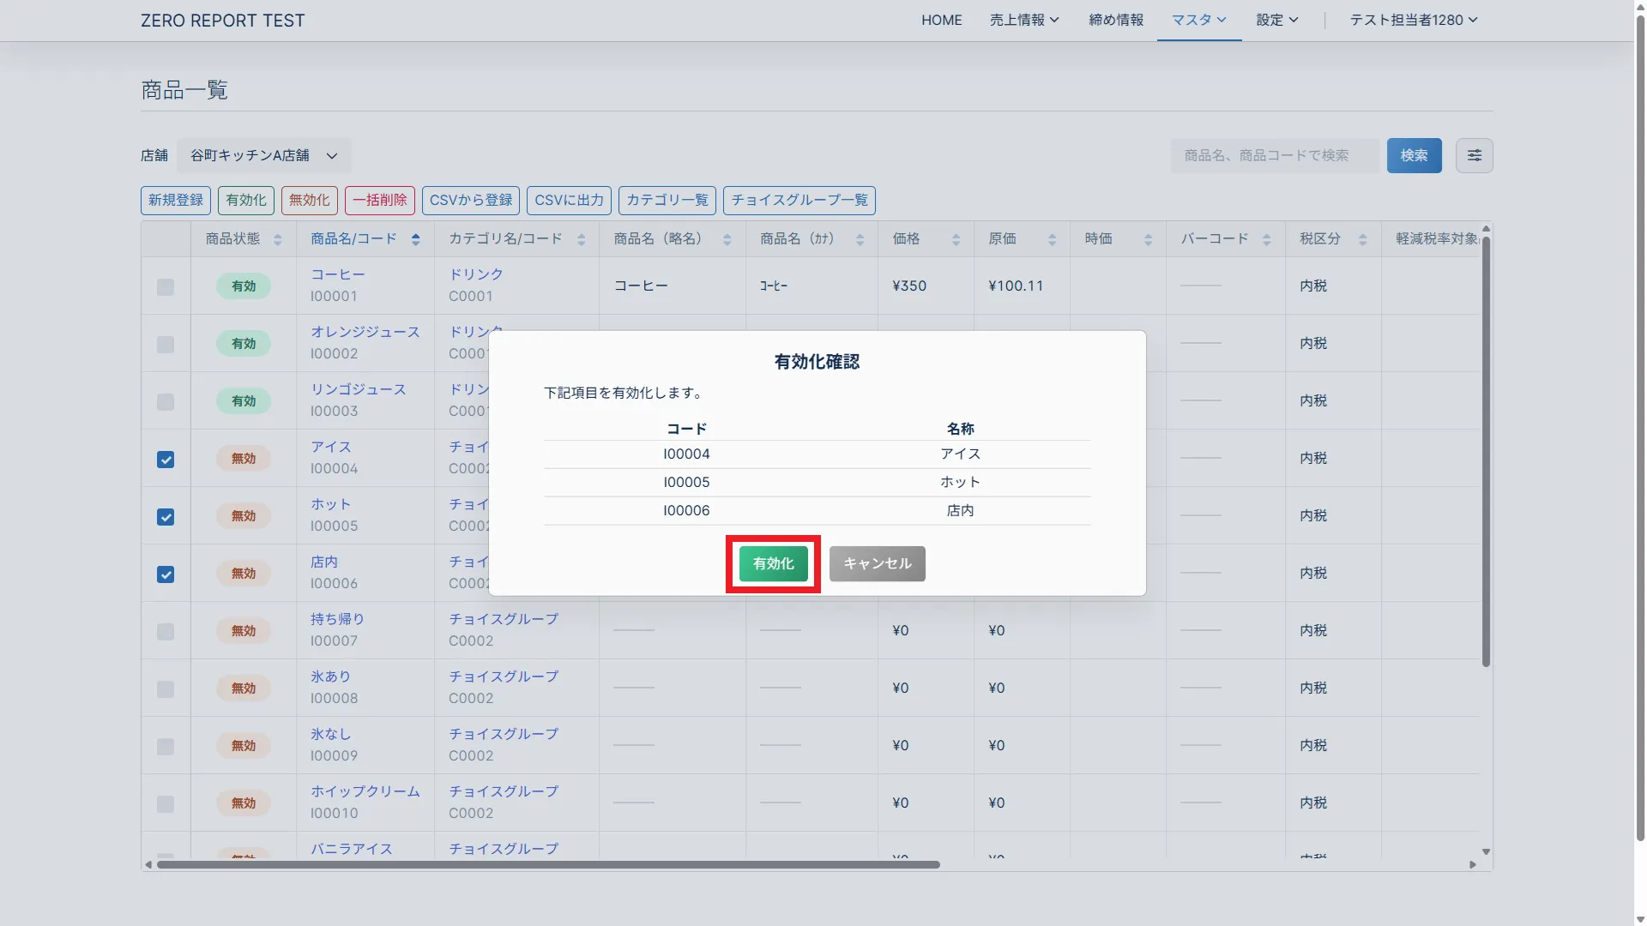
Task: Open the 店舗 谷町キッチンA店舗 dropdown
Action: coord(263,155)
